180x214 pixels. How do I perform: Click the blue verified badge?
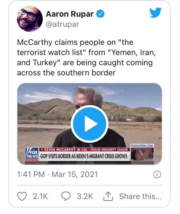point(101,14)
